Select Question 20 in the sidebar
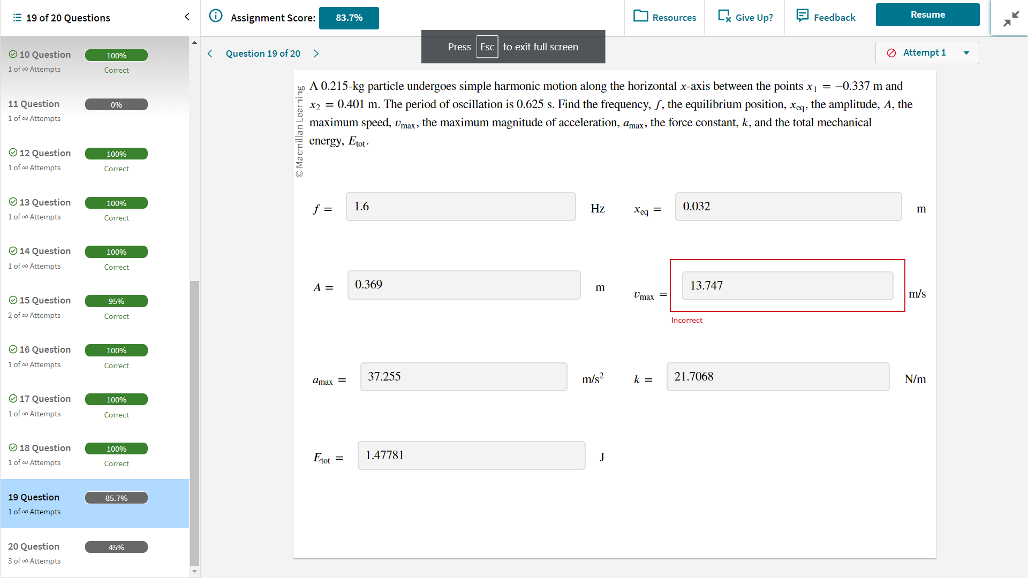The width and height of the screenshot is (1028, 578). pos(34,547)
